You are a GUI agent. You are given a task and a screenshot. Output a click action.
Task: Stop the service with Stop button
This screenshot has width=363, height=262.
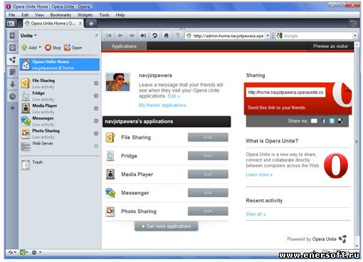(53, 48)
